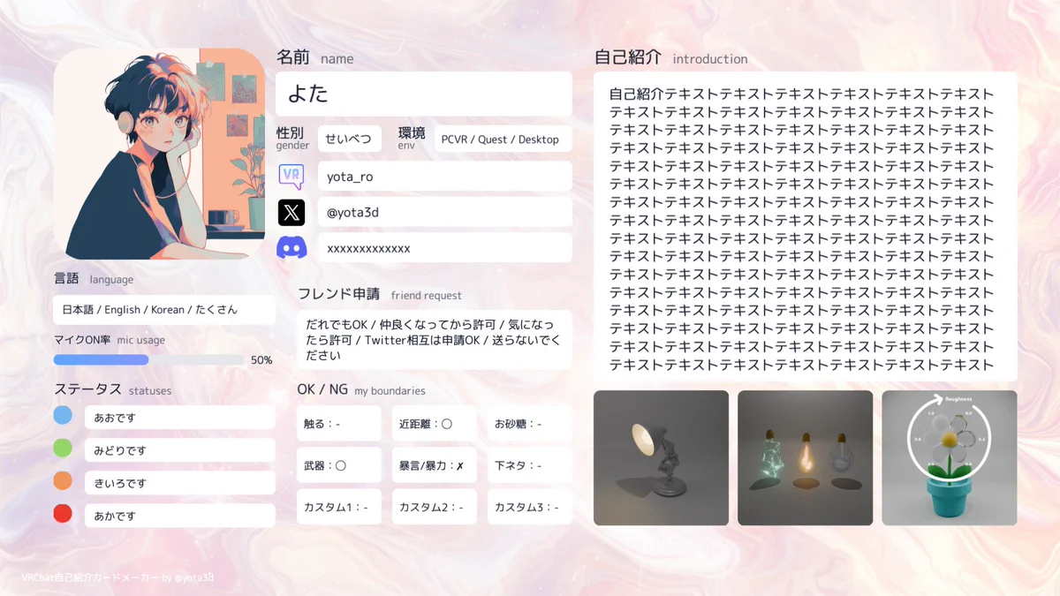Click the あおです status field
The height and width of the screenshot is (596, 1060).
click(x=180, y=418)
